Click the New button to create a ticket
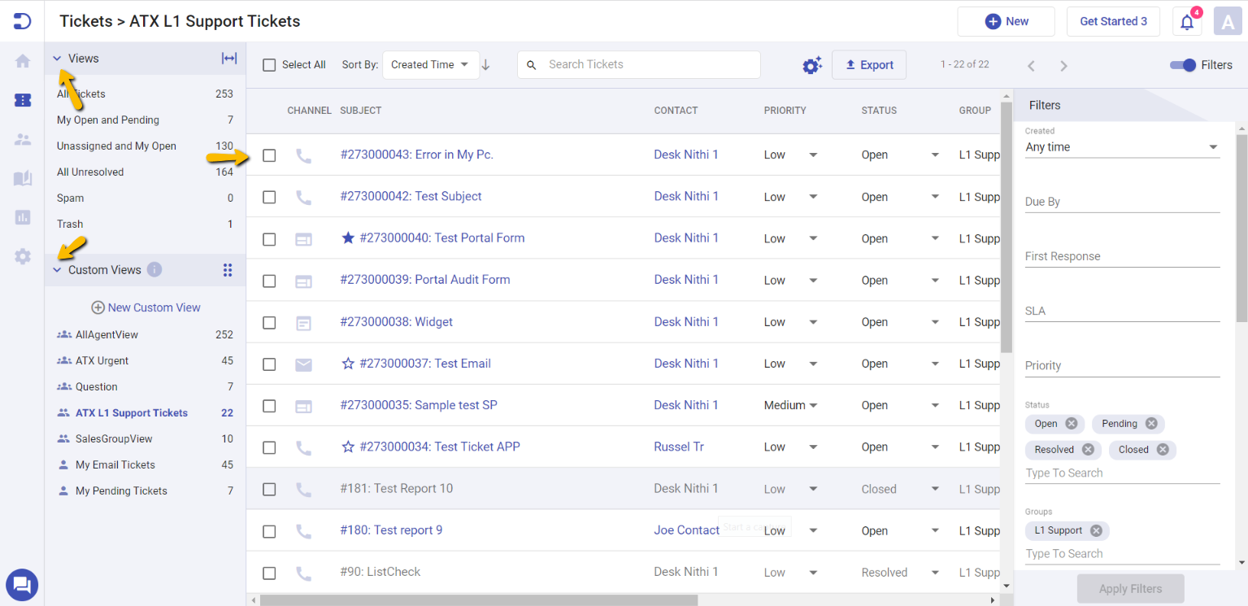The image size is (1248, 606). coord(1006,21)
